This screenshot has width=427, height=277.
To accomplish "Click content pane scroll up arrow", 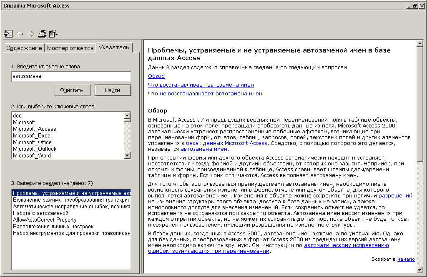I will click(x=419, y=43).
